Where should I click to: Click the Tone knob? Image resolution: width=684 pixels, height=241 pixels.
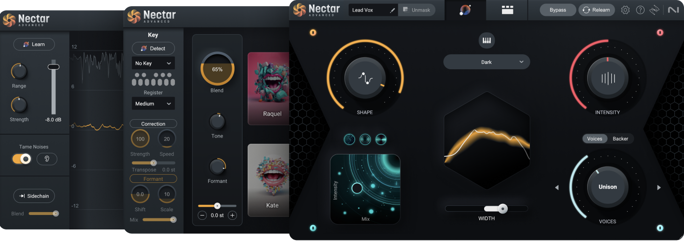[x=217, y=121]
